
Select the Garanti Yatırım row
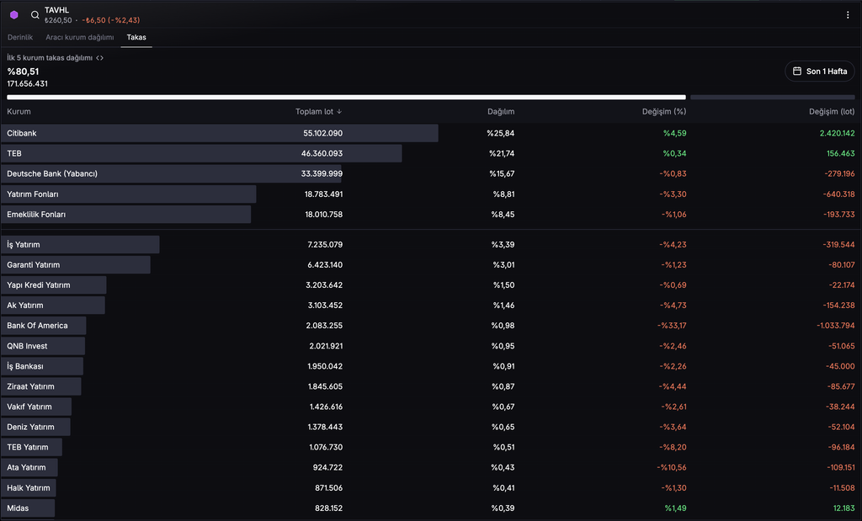pyautogui.click(x=431, y=265)
